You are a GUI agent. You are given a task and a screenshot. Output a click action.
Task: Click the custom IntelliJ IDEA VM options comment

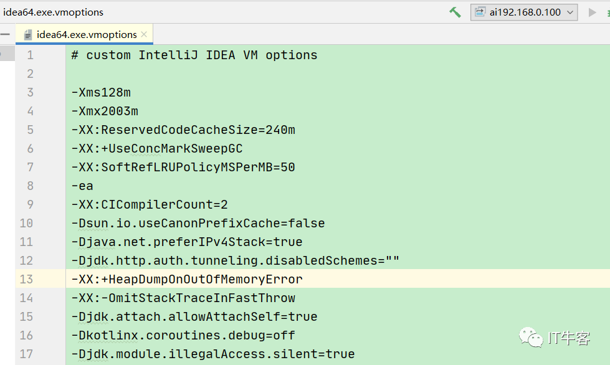(194, 55)
